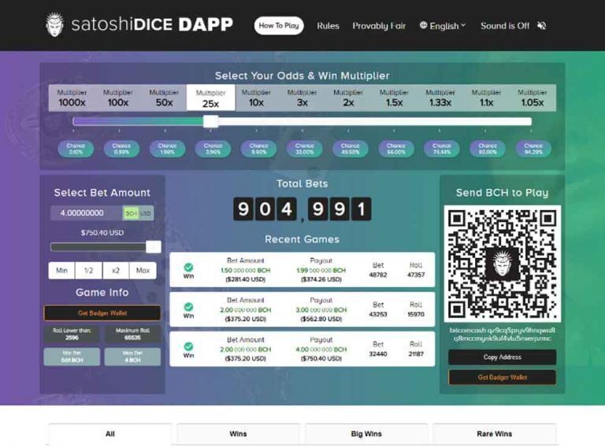Open the Rules page
The image size is (605, 447).
(x=328, y=26)
